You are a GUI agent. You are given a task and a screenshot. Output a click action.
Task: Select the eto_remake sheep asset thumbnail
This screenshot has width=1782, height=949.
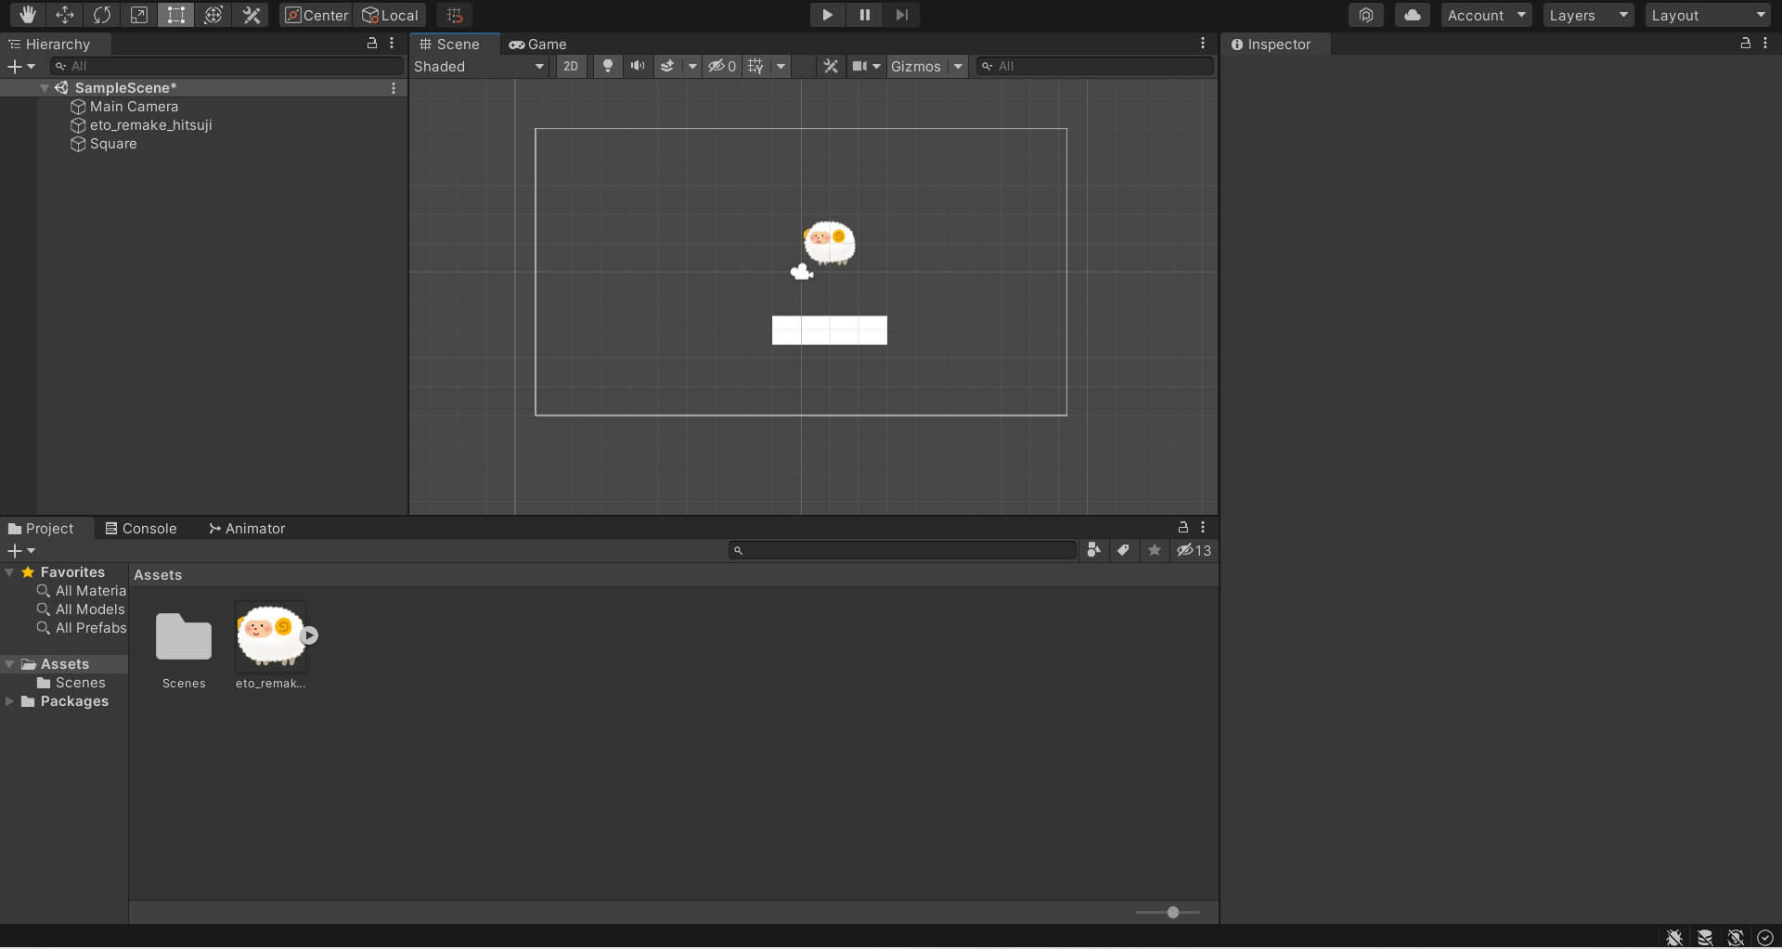tap(271, 636)
